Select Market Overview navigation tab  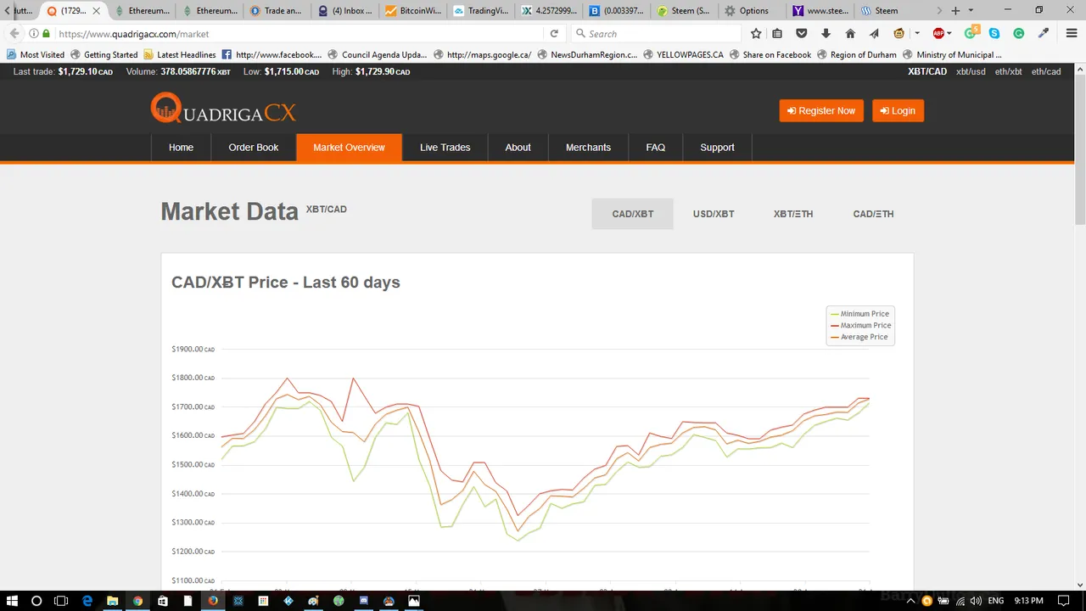[x=349, y=148]
